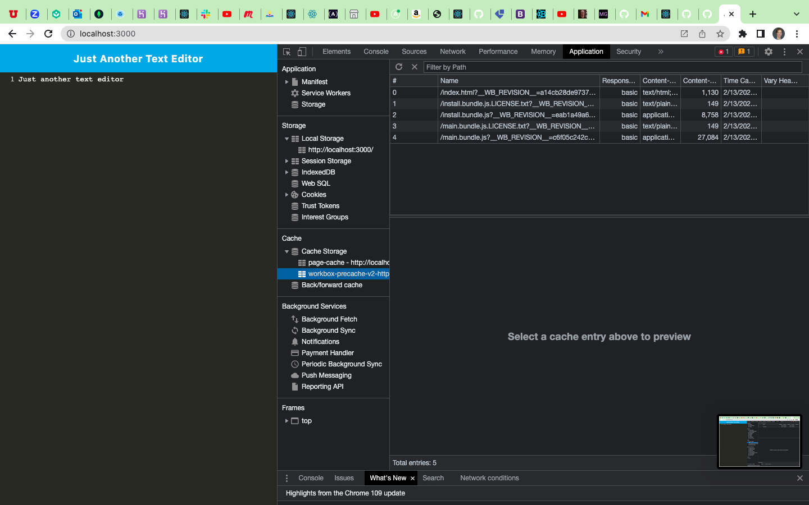Reload the page in browser toolbar
Image resolution: width=809 pixels, height=505 pixels.
pyautogui.click(x=48, y=34)
